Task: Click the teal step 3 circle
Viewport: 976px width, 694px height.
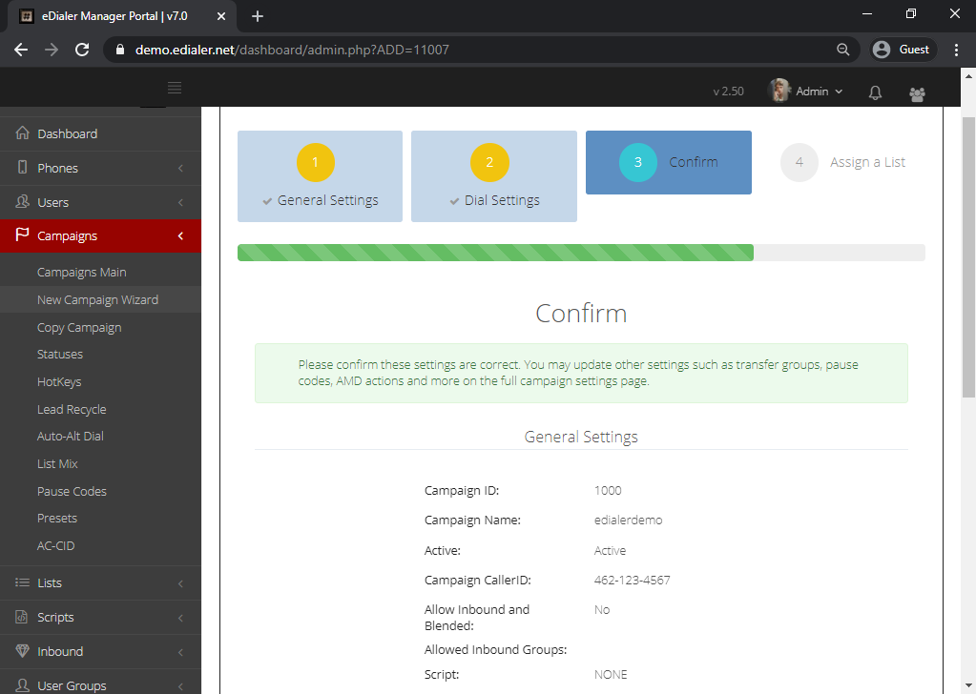Action: coord(638,162)
